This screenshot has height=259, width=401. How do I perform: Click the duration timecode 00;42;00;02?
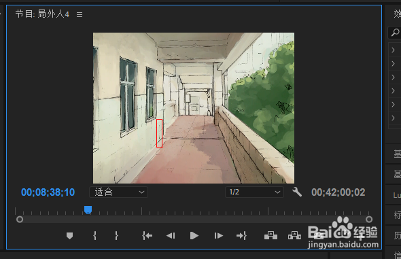(x=338, y=192)
